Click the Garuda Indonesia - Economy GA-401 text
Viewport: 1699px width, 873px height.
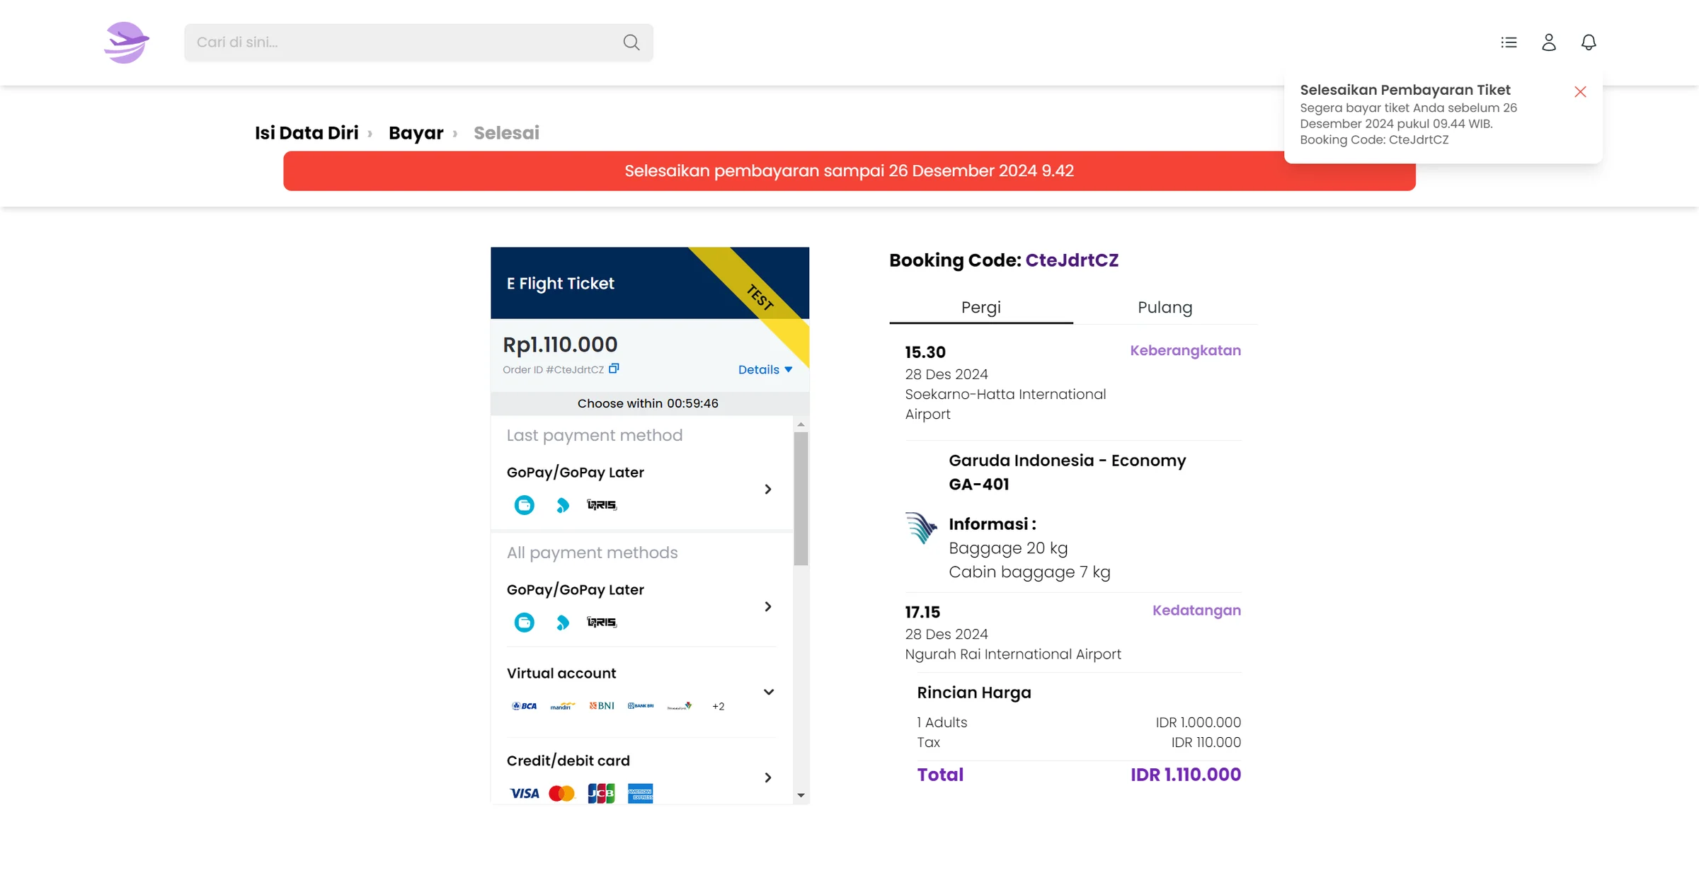tap(1067, 472)
